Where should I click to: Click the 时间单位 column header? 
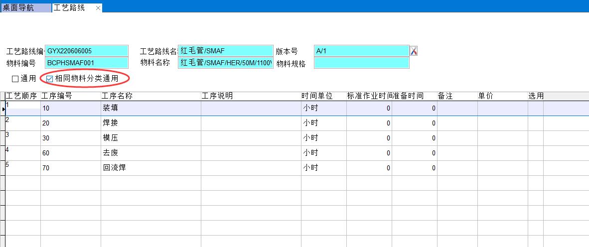[317, 96]
